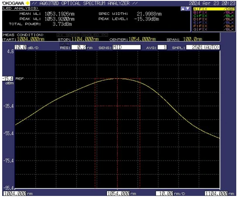Click the 10.0 dB/D scale field
The width and height of the screenshot is (238, 199).
pos(21,47)
